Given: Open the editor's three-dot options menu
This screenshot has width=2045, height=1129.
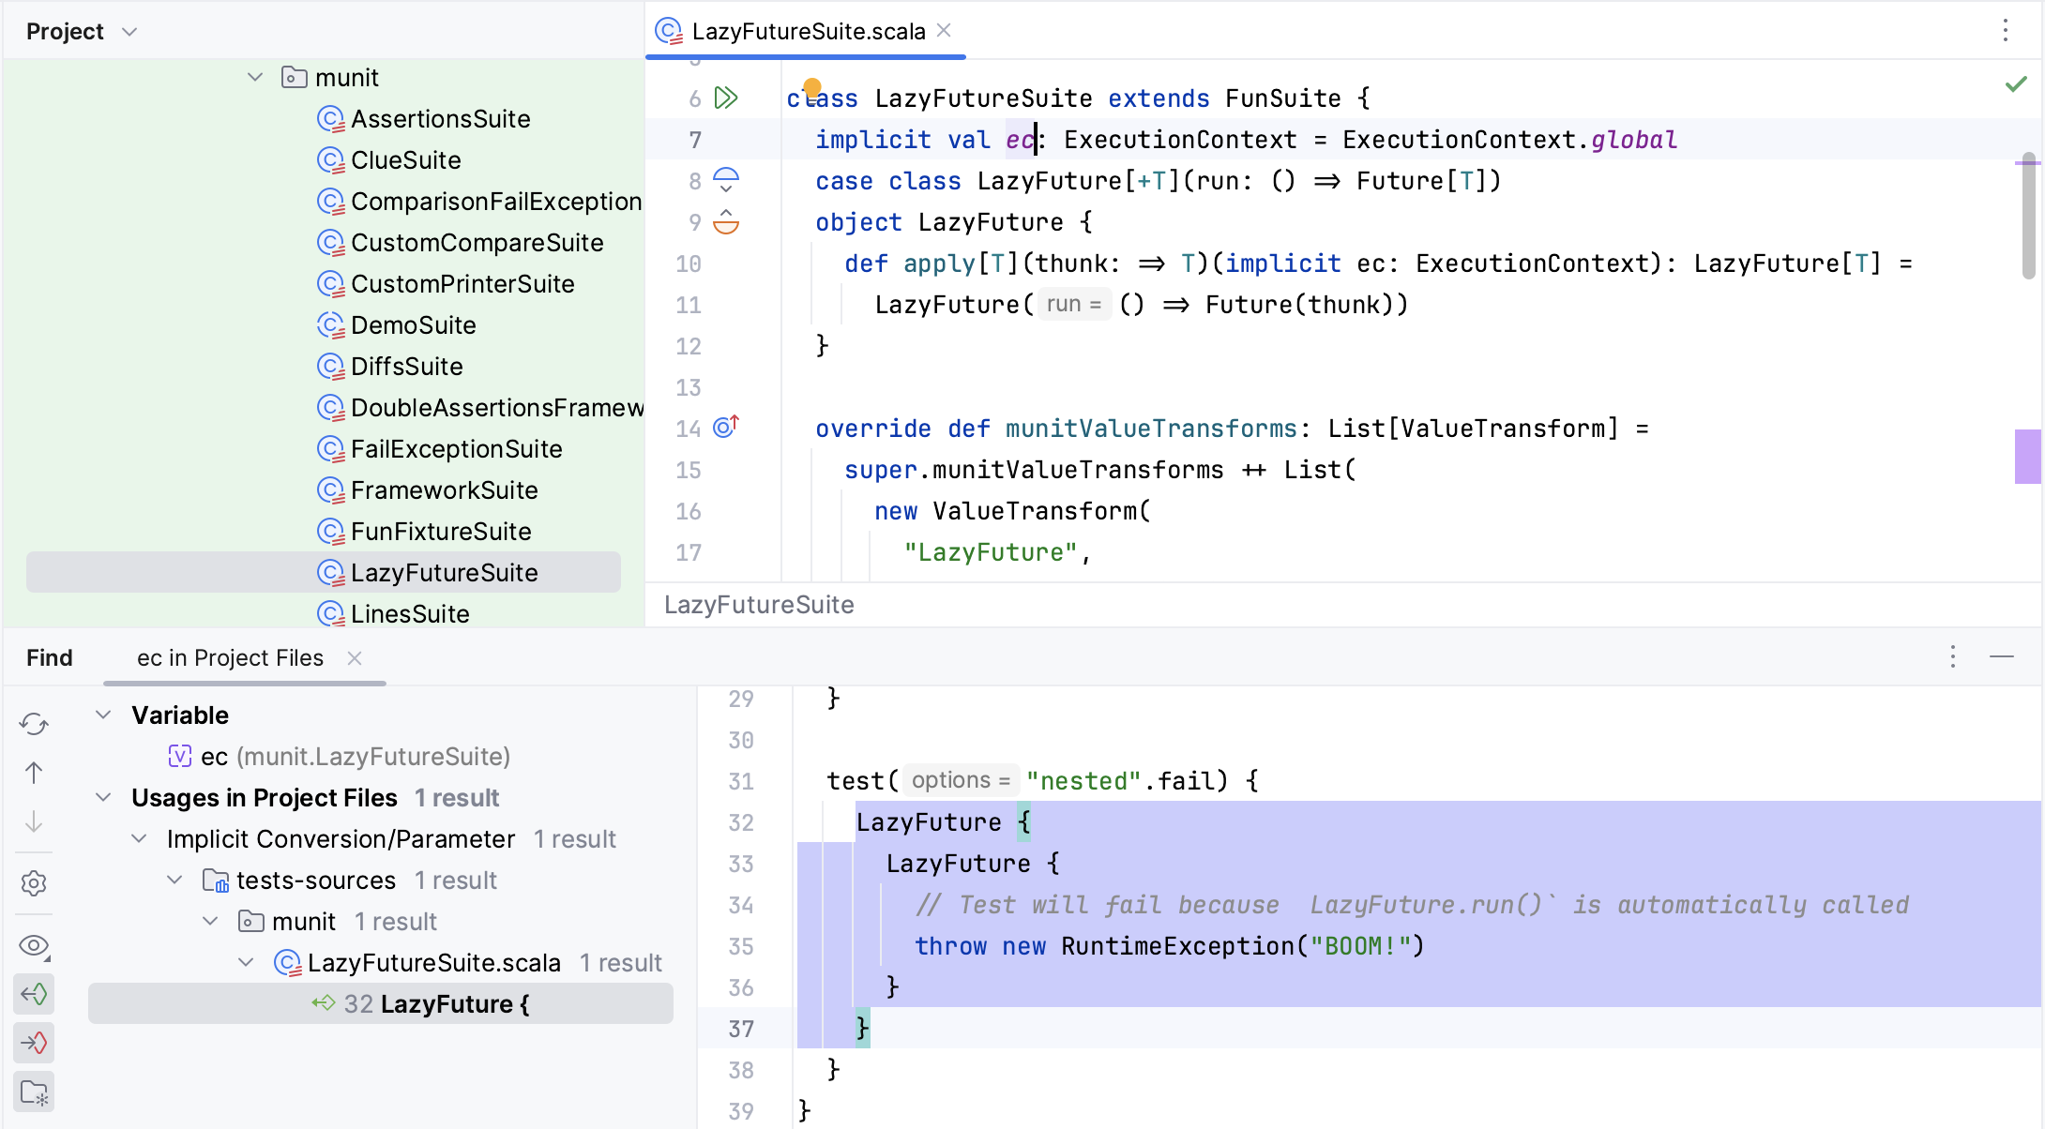Looking at the screenshot, I should click(2004, 31).
